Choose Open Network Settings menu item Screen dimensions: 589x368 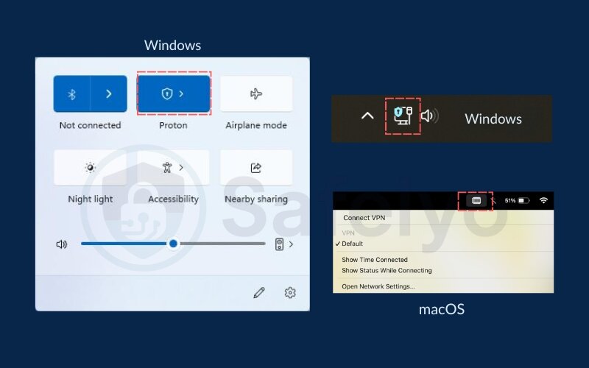[x=378, y=286]
